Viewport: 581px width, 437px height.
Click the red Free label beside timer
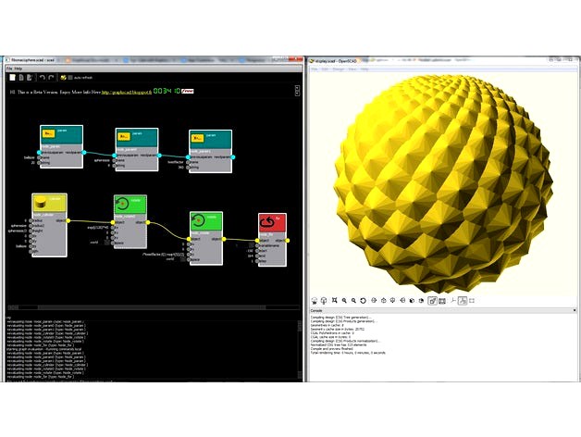point(187,92)
